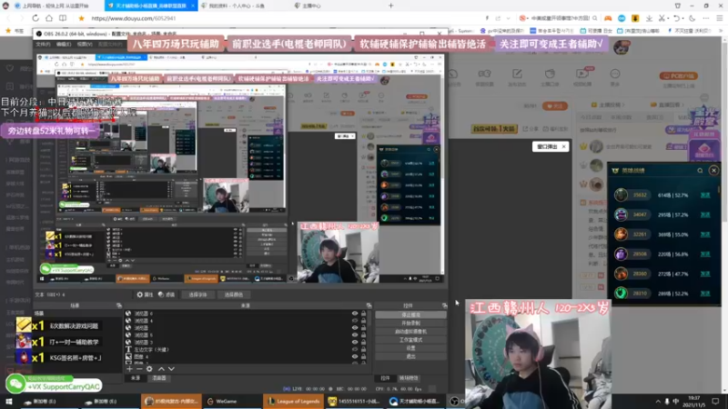Close the hero stats panel
The image size is (728, 409).
713,171
